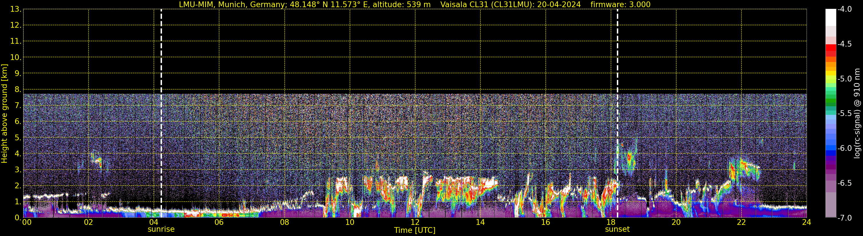
Task: Click the time-axis tick label "24"
Action: [807, 222]
